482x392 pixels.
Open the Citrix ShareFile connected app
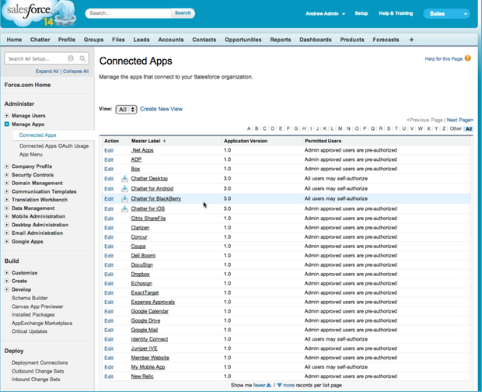click(148, 219)
